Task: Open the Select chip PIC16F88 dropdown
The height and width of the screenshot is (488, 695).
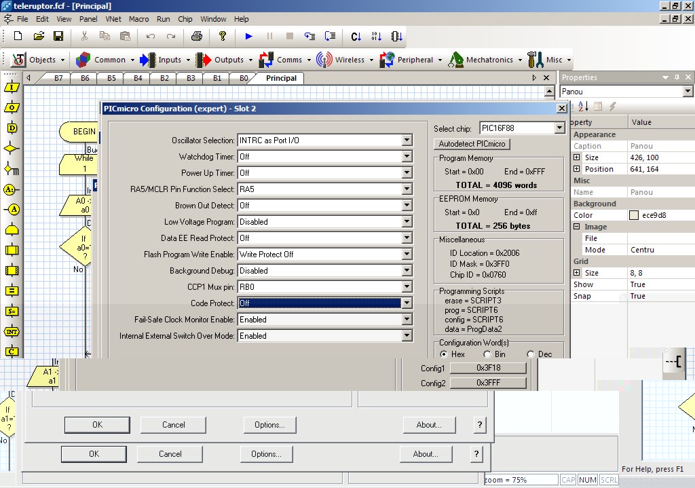Action: (x=559, y=128)
